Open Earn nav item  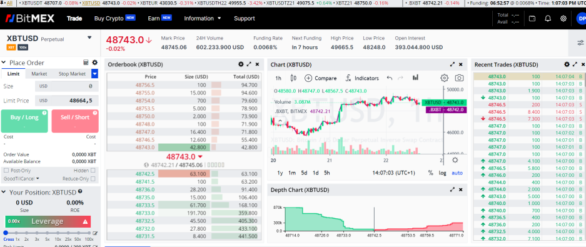coord(159,18)
